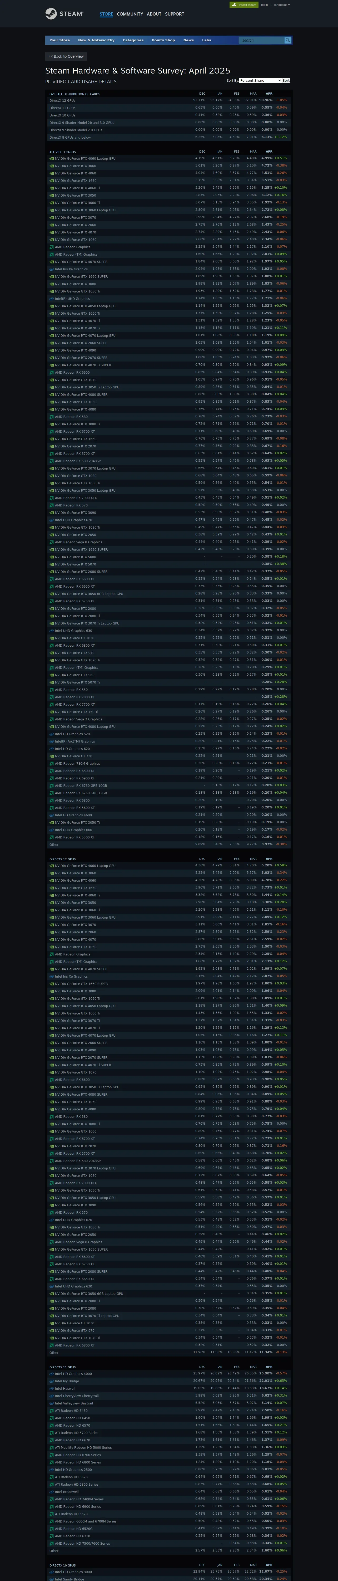This screenshot has width=338, height=1581.
Task: Click the ATI Radeon HD 5800 Series row
Action: [169, 1484]
